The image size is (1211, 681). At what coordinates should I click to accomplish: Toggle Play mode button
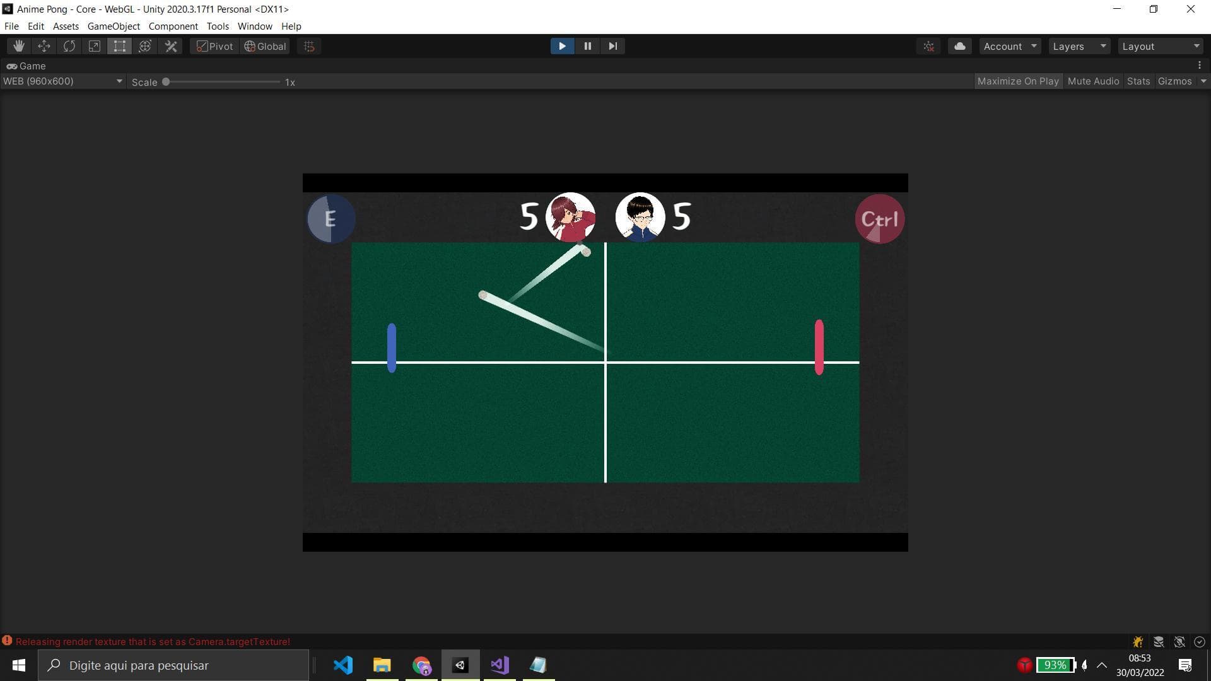tap(562, 46)
